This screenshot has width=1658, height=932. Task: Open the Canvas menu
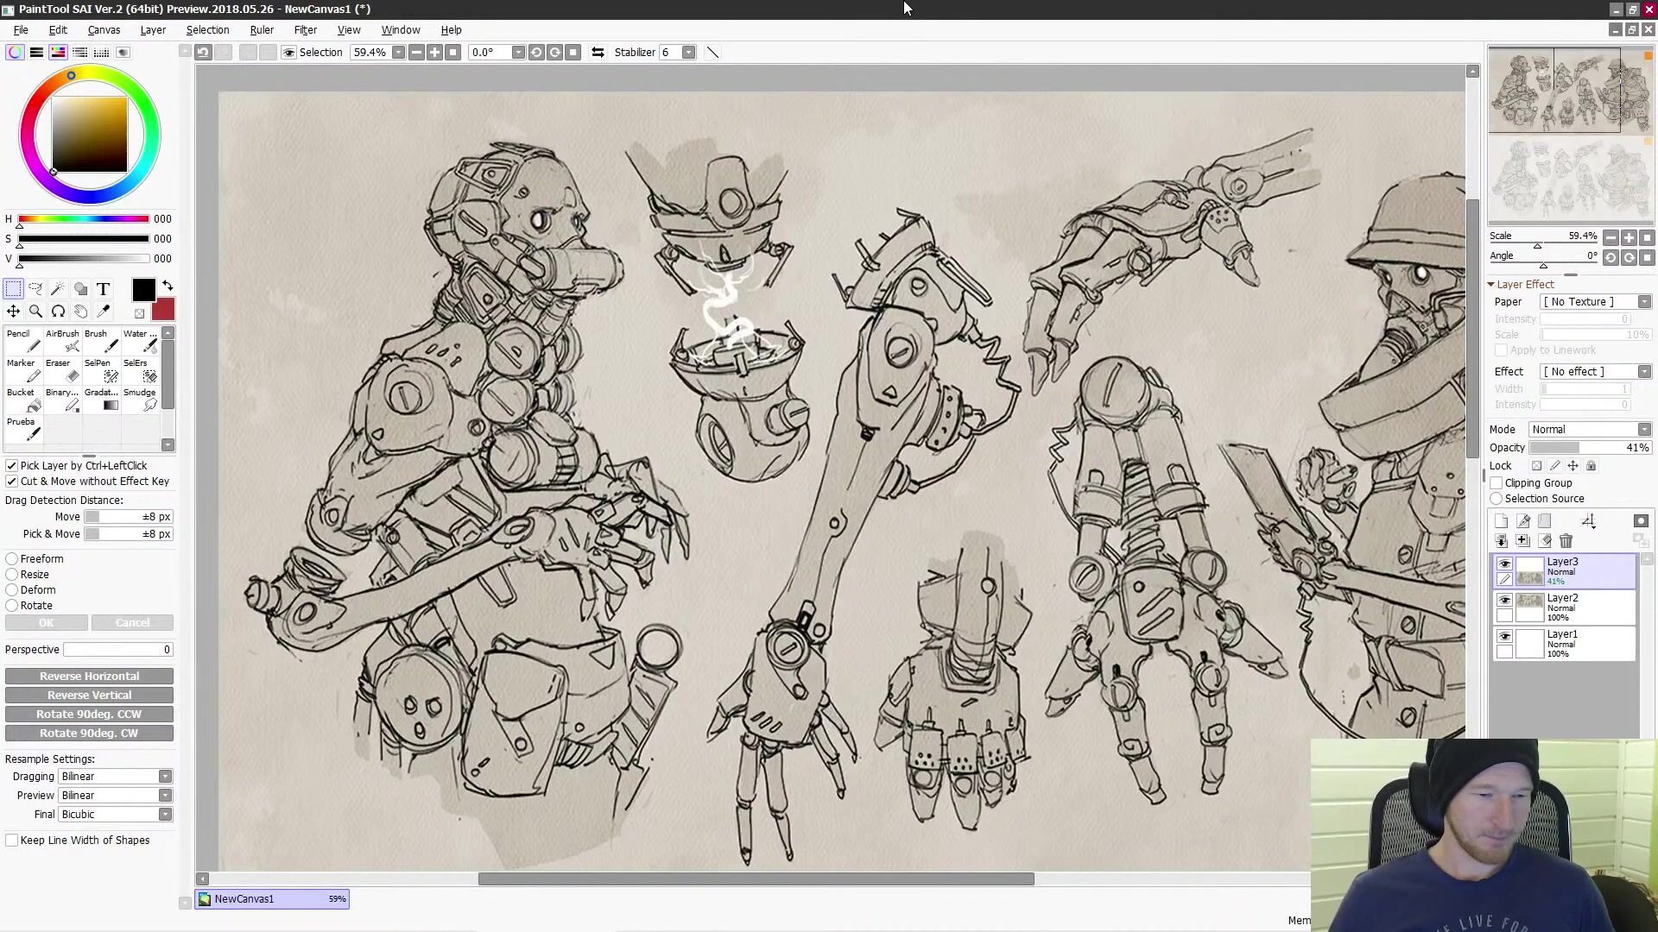(x=104, y=30)
